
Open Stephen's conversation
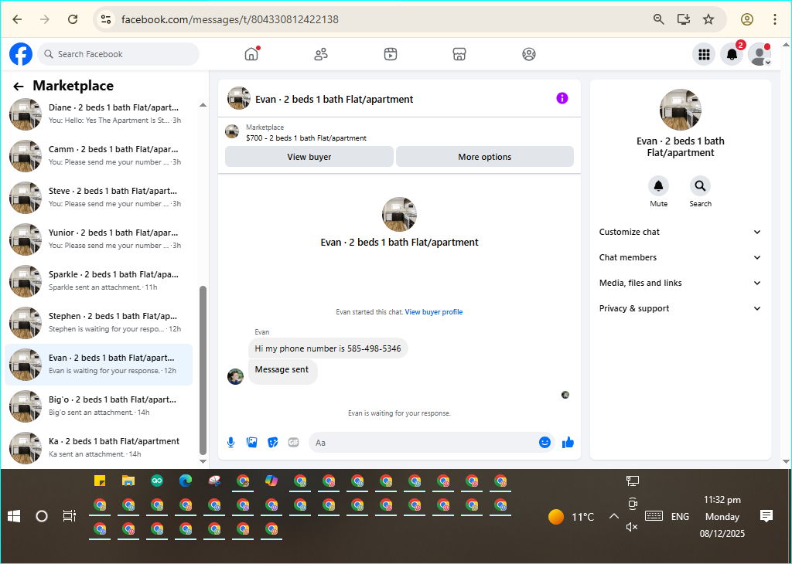coord(99,322)
